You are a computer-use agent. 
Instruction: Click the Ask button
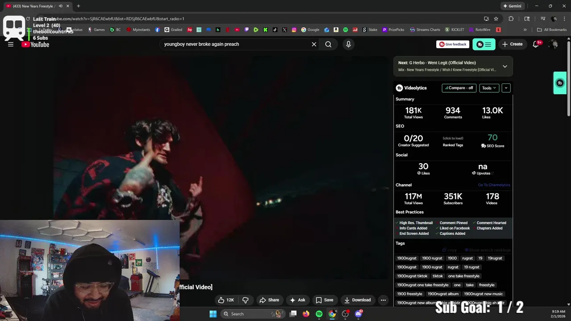(297, 300)
